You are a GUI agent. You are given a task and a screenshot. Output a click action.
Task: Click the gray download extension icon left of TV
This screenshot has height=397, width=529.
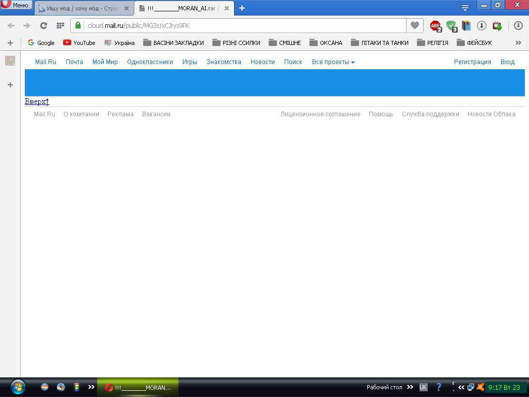point(481,26)
